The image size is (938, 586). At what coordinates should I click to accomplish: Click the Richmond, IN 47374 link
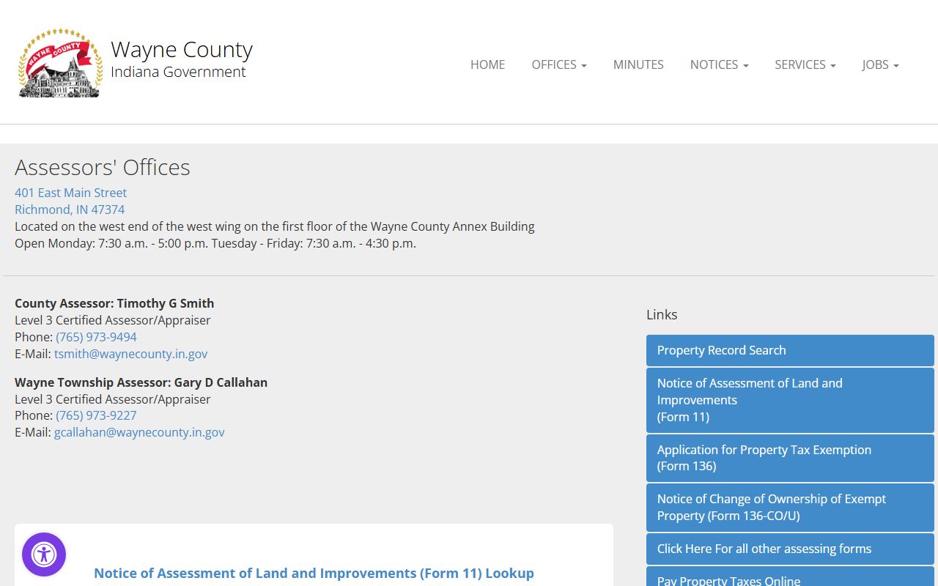(x=70, y=209)
